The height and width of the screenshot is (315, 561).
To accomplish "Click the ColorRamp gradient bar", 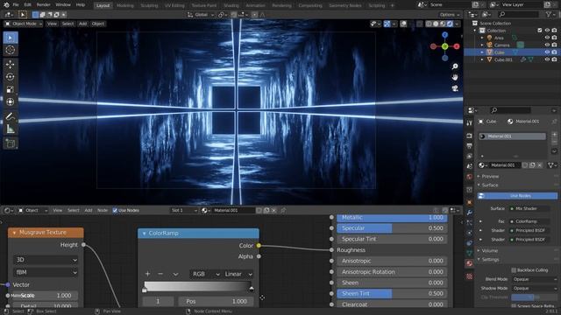I will pyautogui.click(x=198, y=286).
